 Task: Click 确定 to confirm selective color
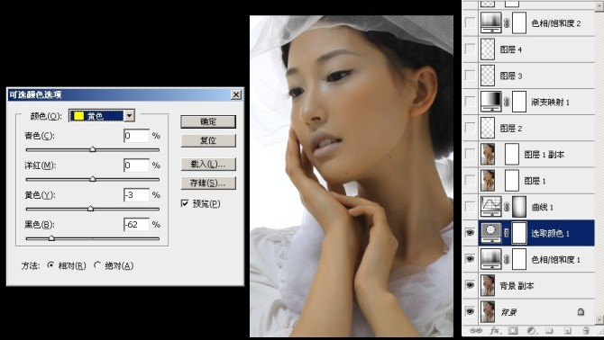[208, 121]
